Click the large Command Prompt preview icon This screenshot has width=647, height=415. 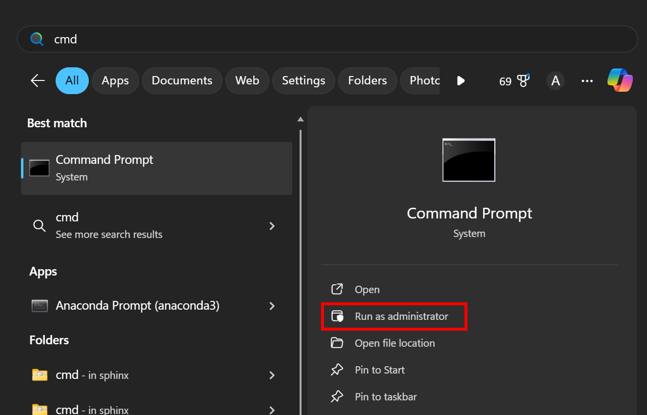[468, 160]
